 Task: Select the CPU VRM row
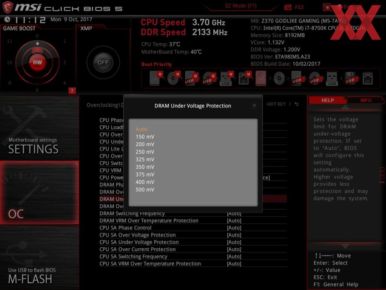111,170
